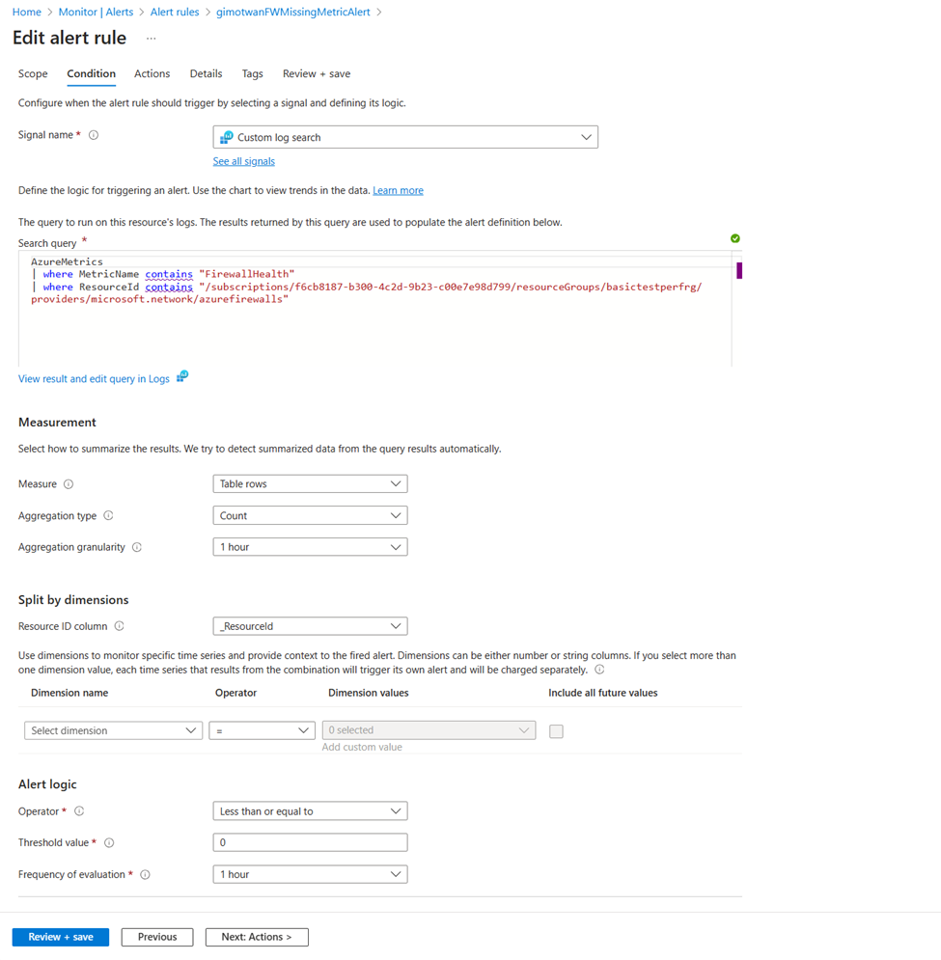Click the Measurement section heading
The width and height of the screenshot is (941, 960).
(x=57, y=423)
